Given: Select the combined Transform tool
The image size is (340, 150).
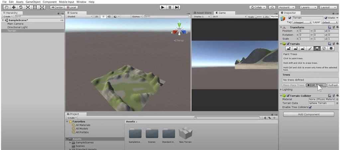Looking at the screenshot, I should [x=42, y=7].
